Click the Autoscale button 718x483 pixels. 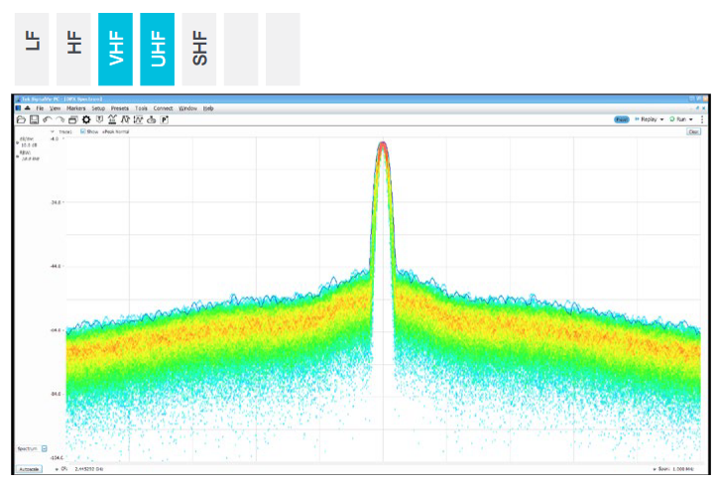[28, 468]
